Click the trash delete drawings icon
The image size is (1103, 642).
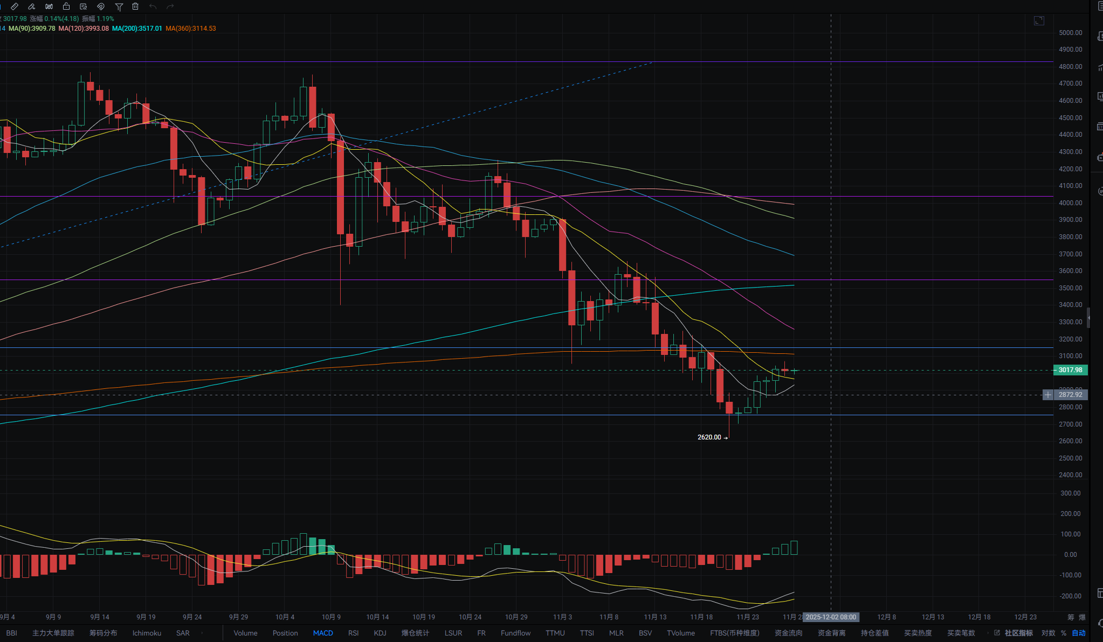coord(135,6)
